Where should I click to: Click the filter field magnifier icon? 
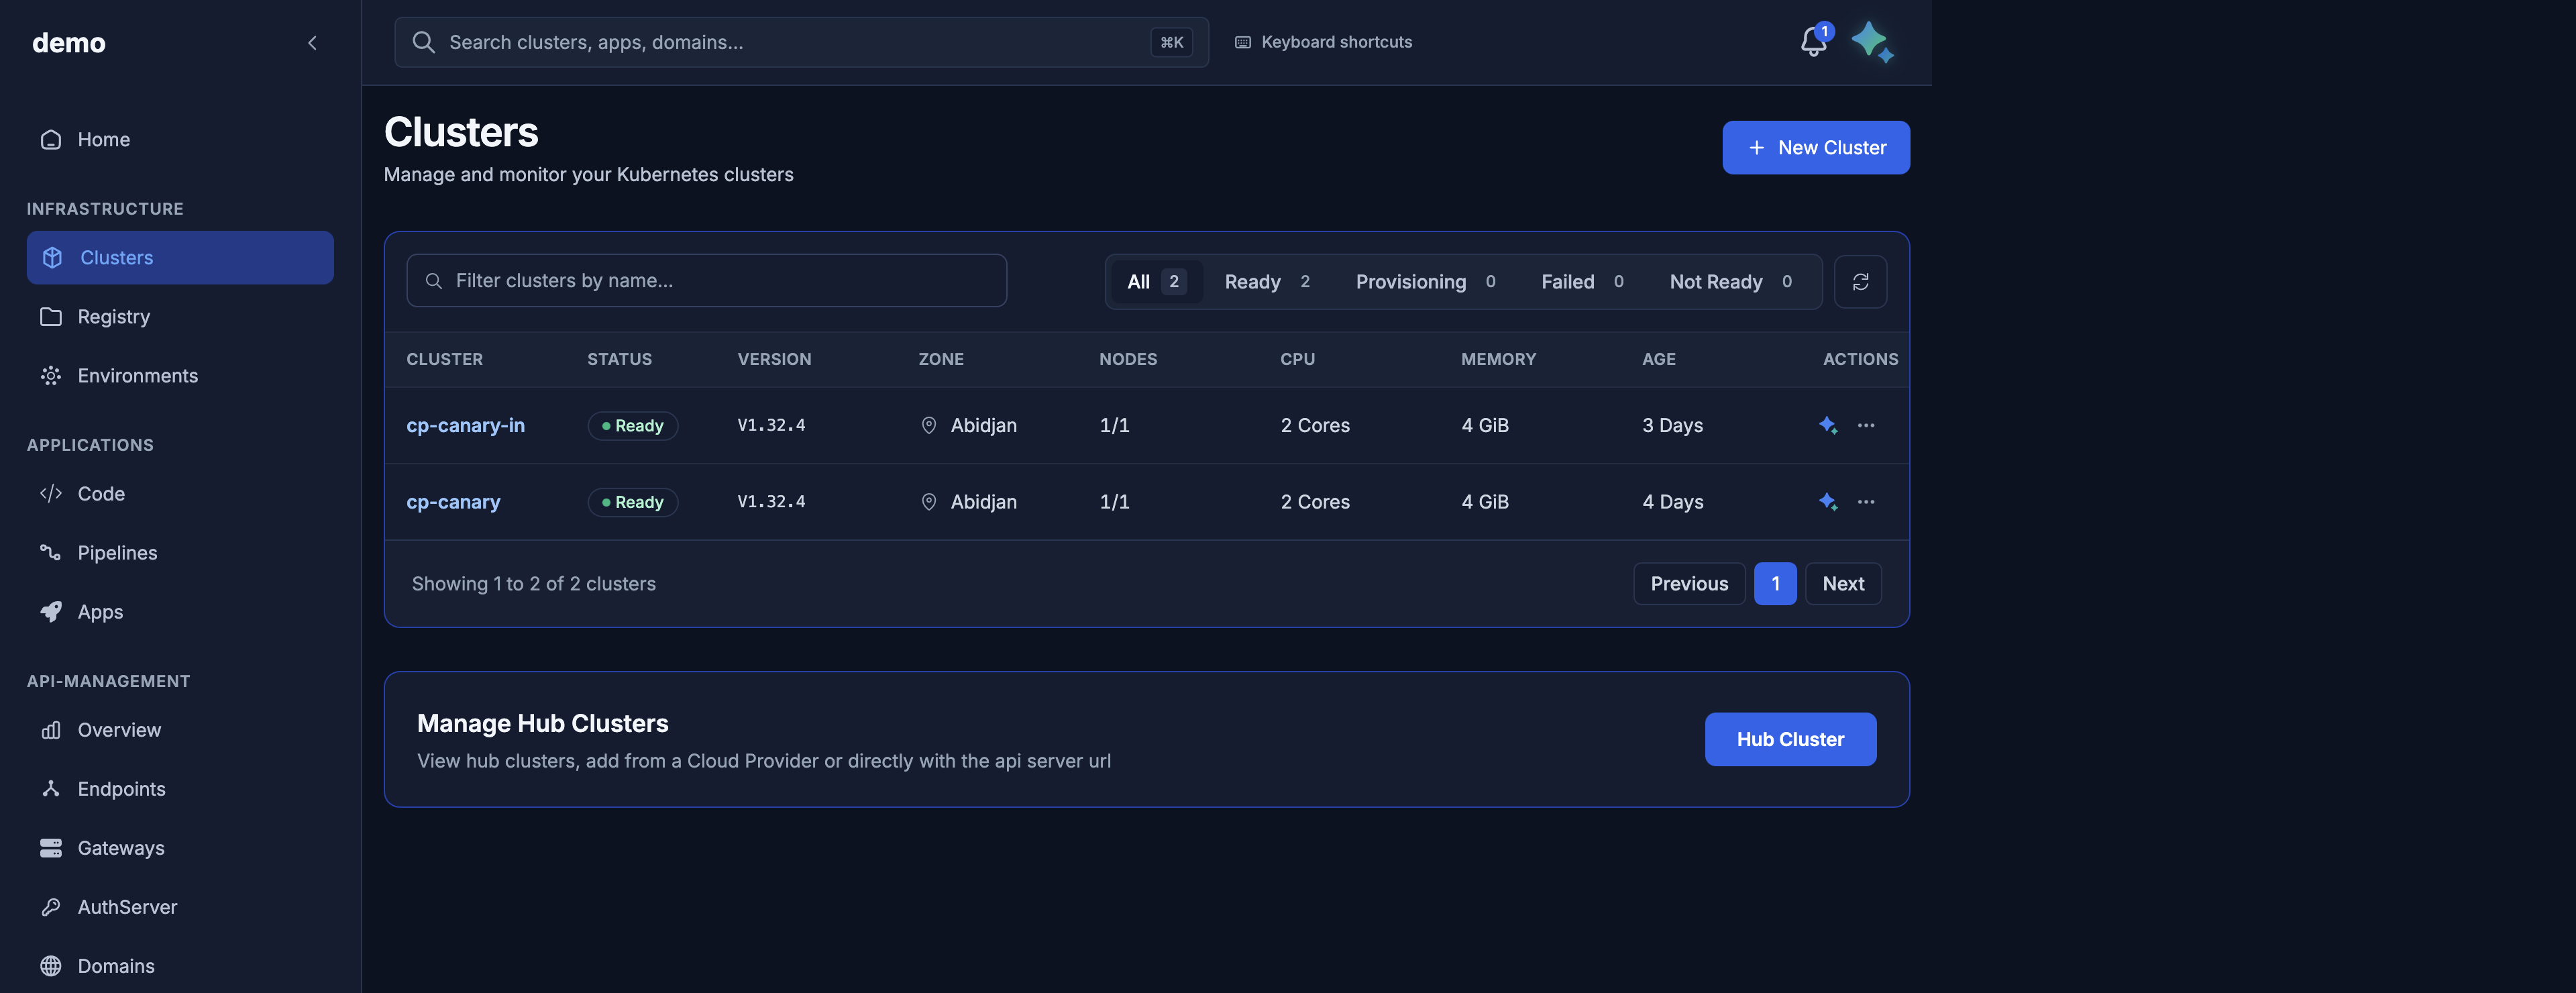click(x=433, y=280)
